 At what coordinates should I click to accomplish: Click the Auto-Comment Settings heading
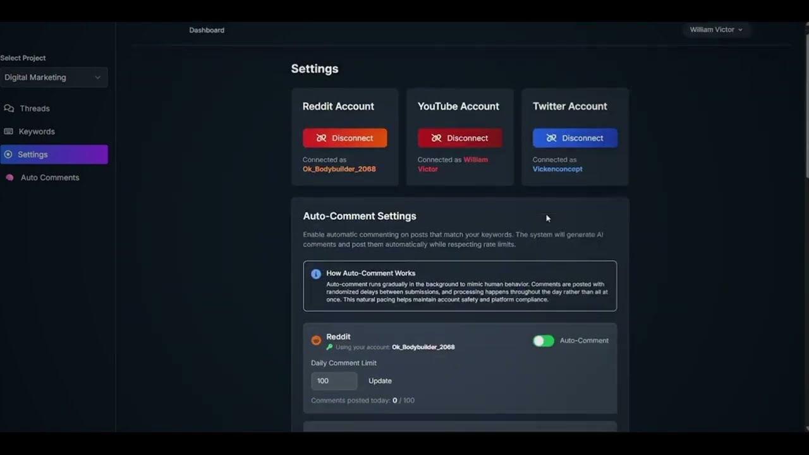pos(360,216)
